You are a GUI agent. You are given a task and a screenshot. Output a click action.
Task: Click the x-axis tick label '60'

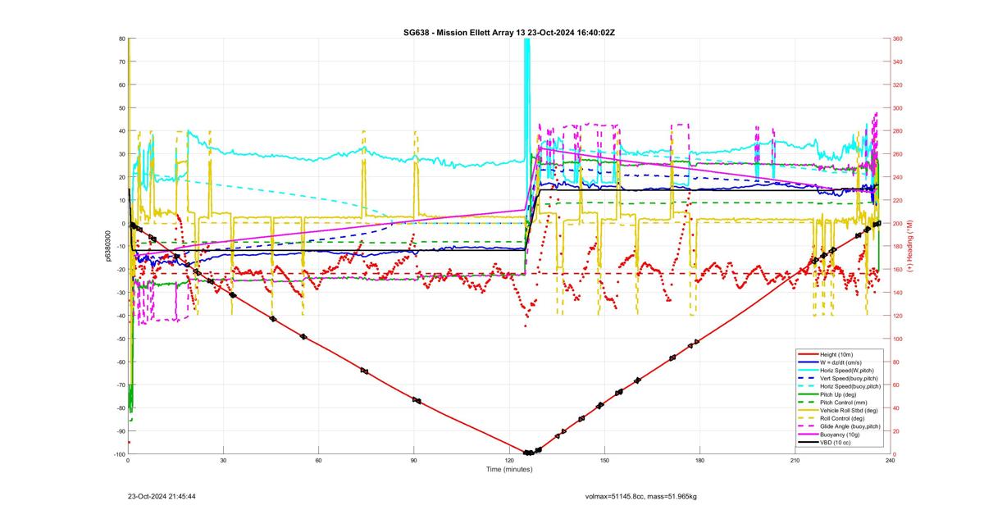[318, 461]
